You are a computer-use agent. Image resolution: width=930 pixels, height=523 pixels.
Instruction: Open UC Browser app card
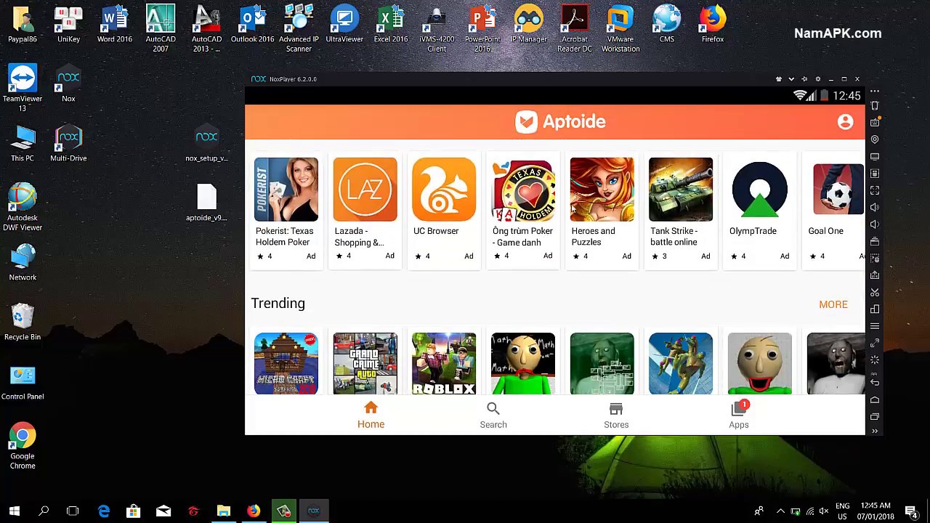point(444,210)
